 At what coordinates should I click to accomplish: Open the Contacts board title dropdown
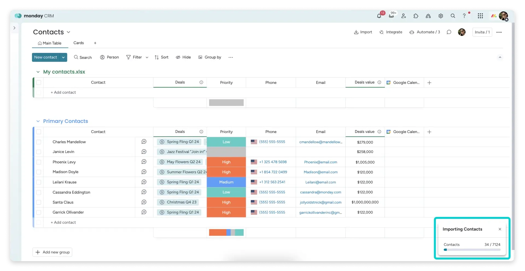pyautogui.click(x=68, y=32)
